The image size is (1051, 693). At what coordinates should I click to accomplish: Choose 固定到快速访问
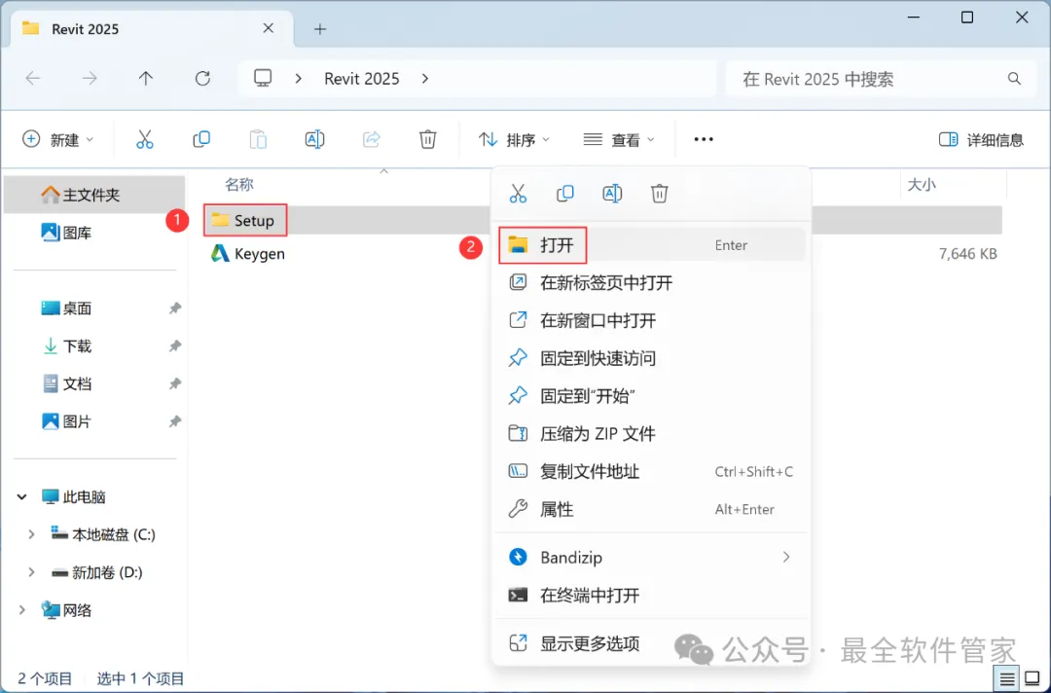[651, 358]
